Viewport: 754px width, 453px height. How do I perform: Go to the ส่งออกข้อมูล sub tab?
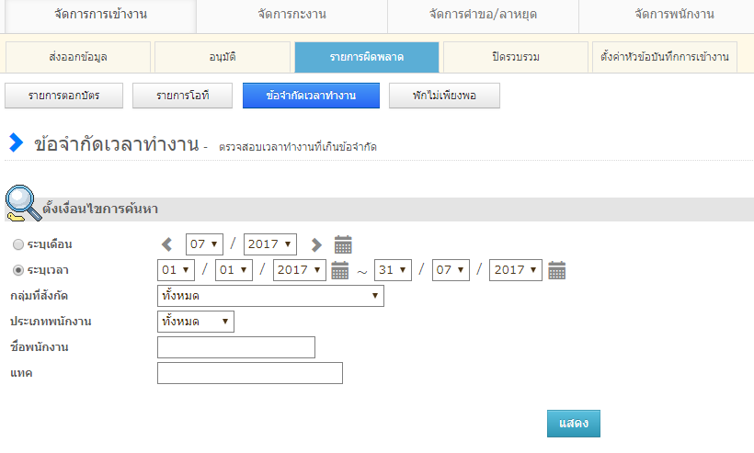click(x=78, y=57)
